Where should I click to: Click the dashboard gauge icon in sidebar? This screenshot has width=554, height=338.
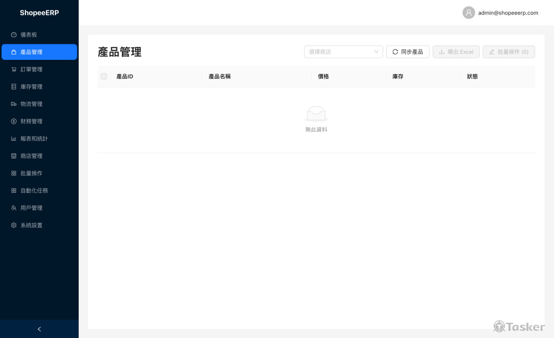tap(14, 34)
